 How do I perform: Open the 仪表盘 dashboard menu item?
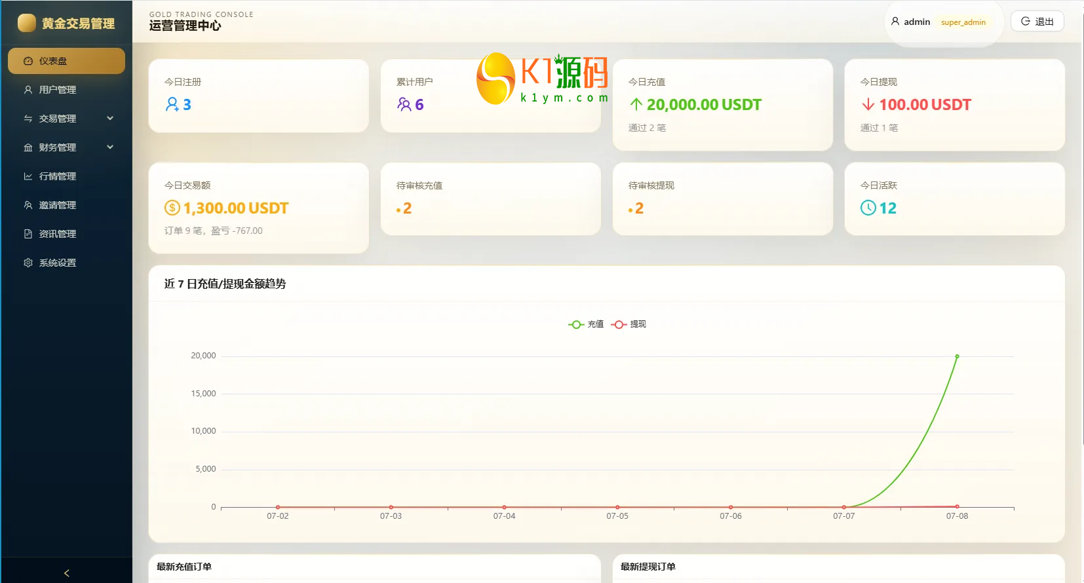[66, 61]
